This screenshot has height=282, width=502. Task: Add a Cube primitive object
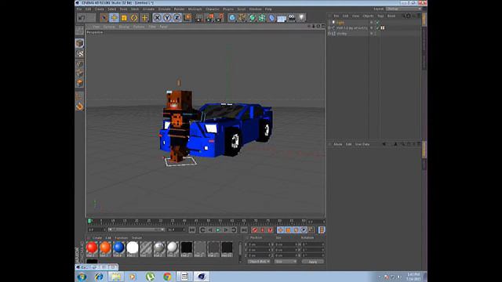tap(232, 18)
